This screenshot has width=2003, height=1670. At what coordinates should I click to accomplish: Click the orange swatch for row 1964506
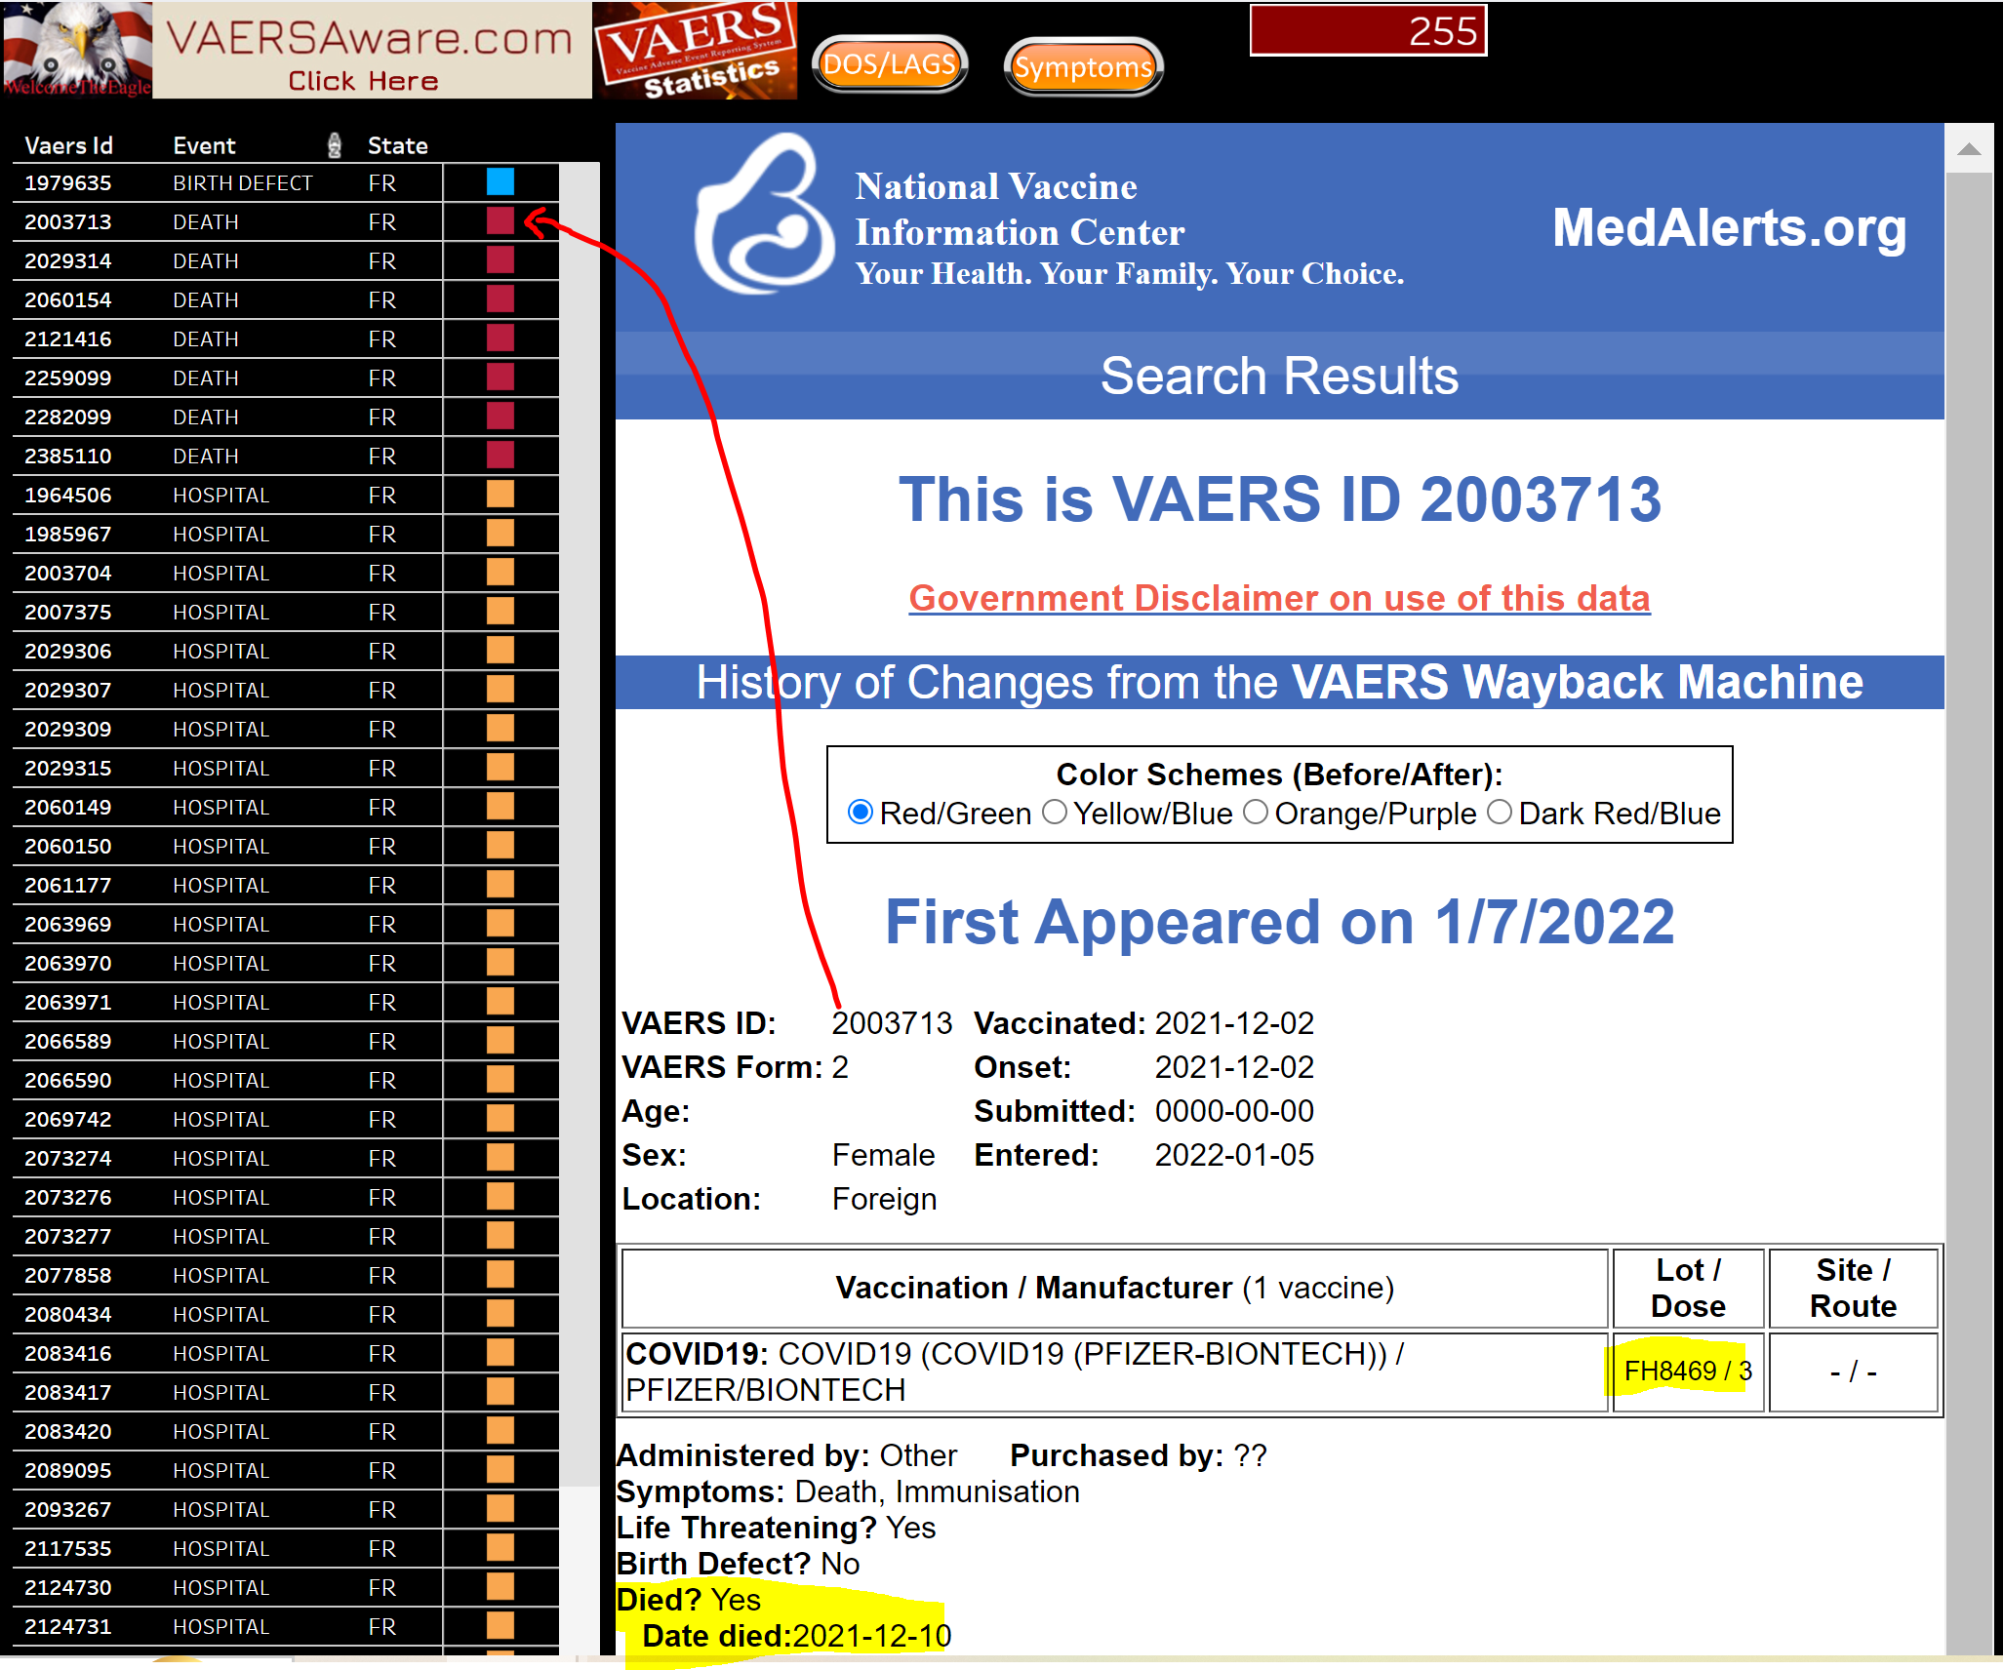click(x=501, y=494)
